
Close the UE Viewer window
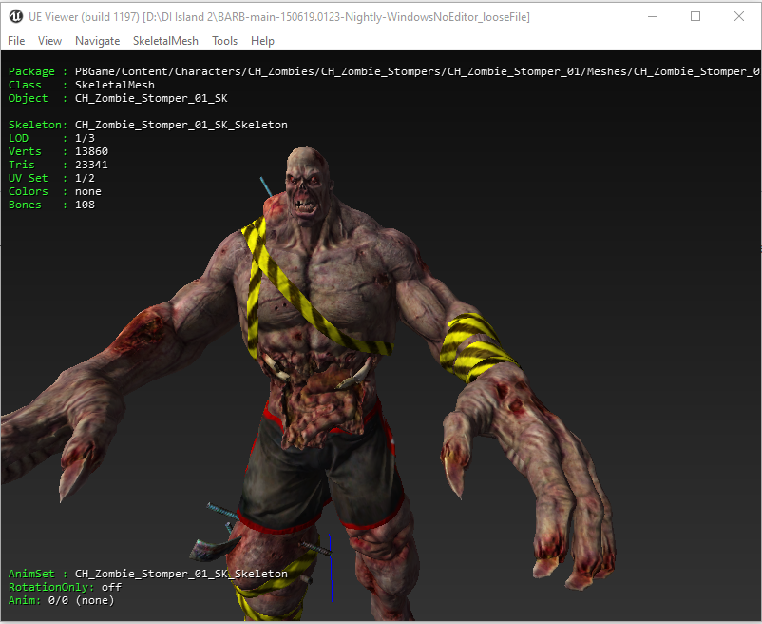pyautogui.click(x=738, y=16)
